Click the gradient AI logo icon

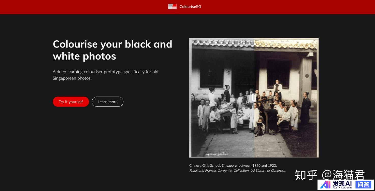[x=325, y=185]
